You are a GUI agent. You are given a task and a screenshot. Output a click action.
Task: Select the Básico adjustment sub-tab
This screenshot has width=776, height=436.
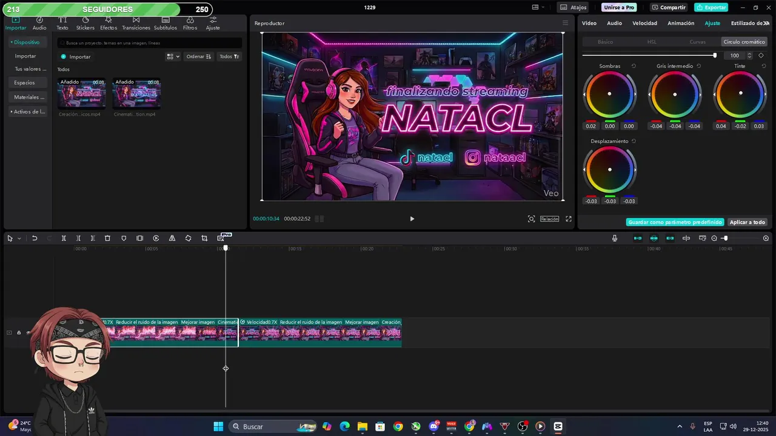pos(605,42)
